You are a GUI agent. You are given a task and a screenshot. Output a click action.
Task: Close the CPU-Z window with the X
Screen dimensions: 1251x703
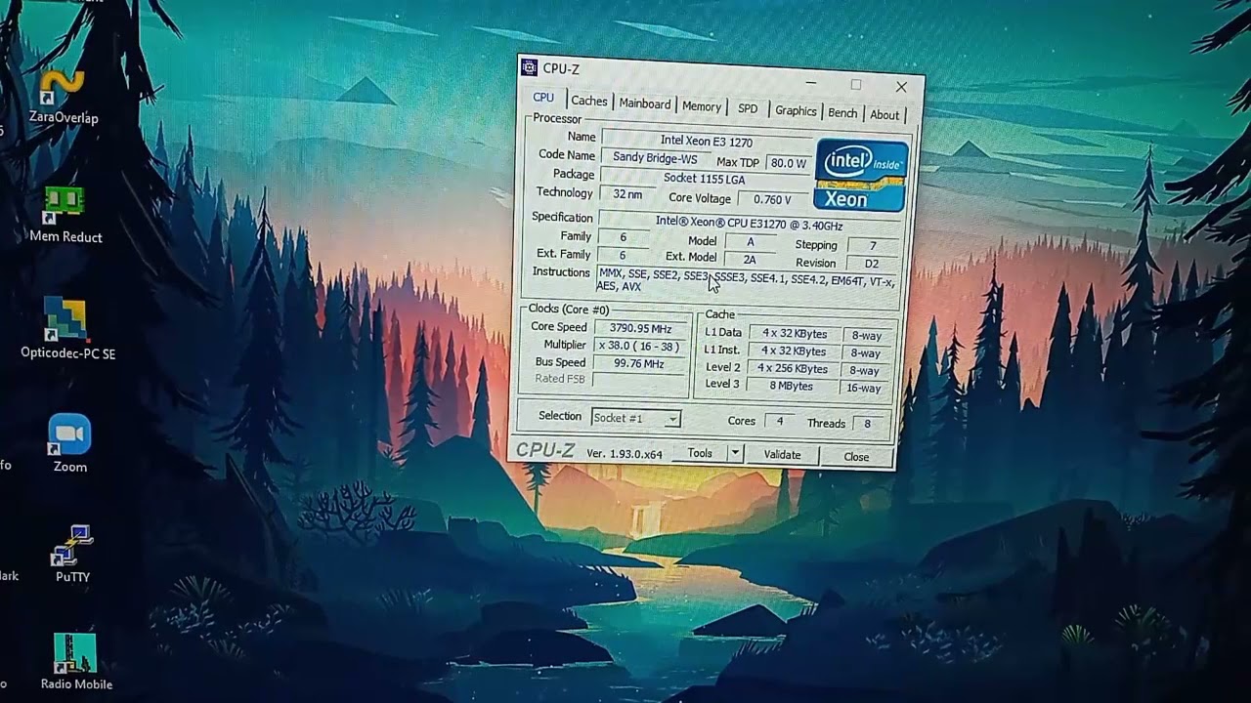(x=901, y=87)
